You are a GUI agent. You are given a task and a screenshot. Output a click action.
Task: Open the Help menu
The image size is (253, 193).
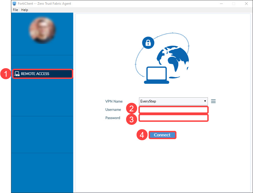click(x=25, y=10)
